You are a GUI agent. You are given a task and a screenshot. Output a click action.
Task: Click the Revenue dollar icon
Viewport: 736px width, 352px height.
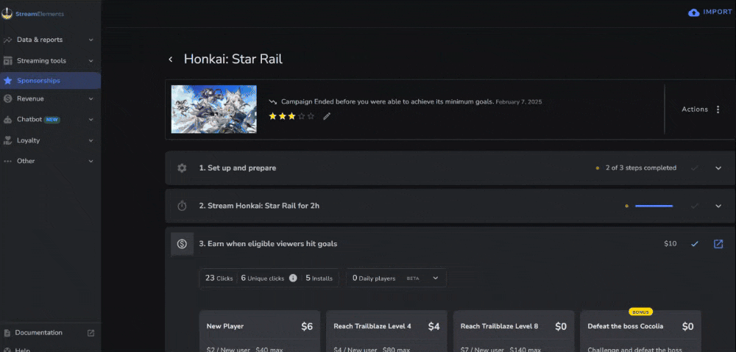[7, 99]
